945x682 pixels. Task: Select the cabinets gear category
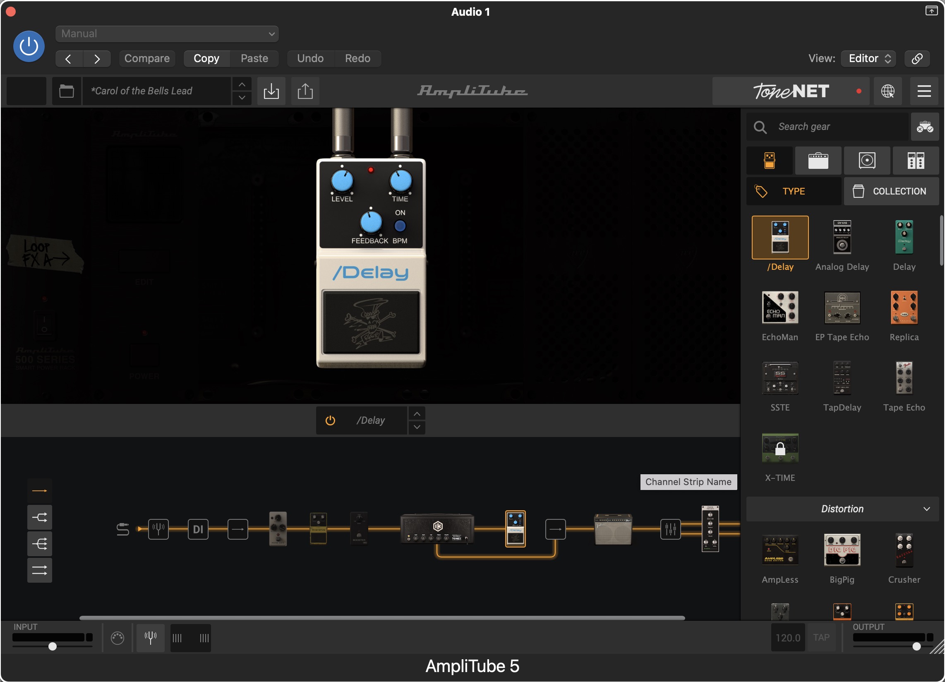[x=867, y=161]
